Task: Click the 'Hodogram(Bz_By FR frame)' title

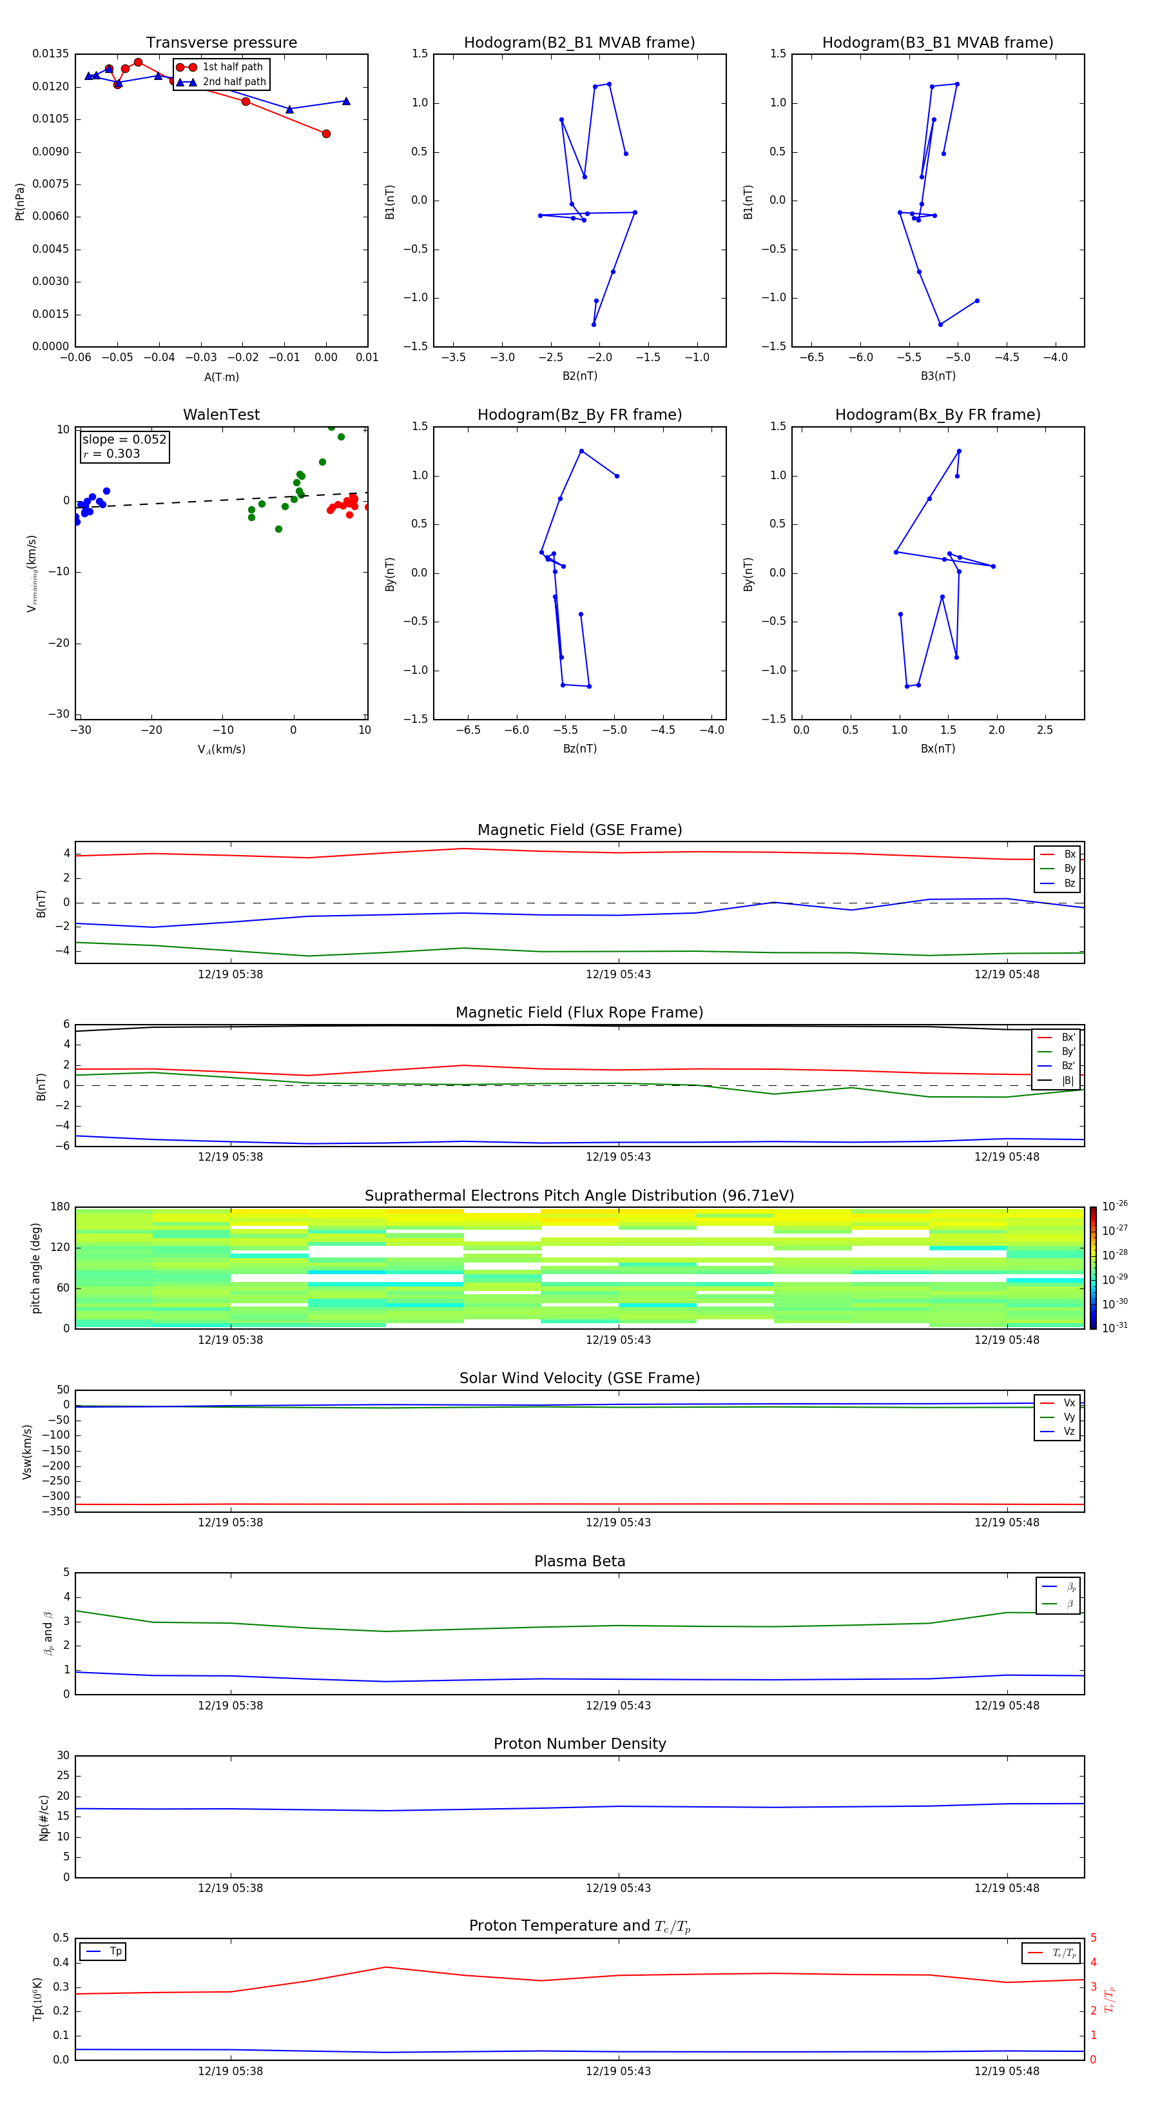Action: (579, 415)
